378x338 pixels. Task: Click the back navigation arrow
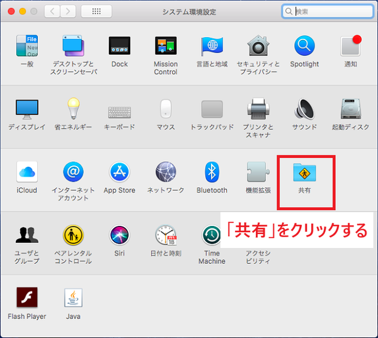[52, 11]
